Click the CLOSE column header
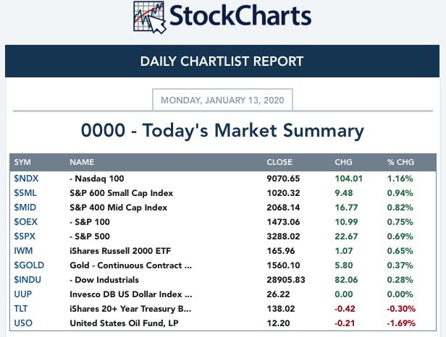 click(279, 162)
